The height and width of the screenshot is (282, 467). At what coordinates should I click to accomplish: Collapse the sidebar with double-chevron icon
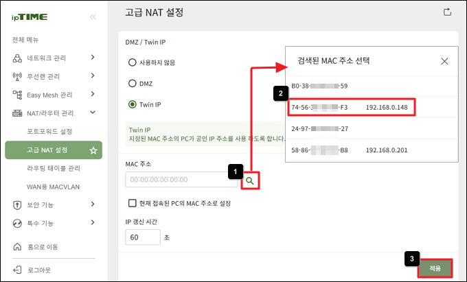coord(93,17)
